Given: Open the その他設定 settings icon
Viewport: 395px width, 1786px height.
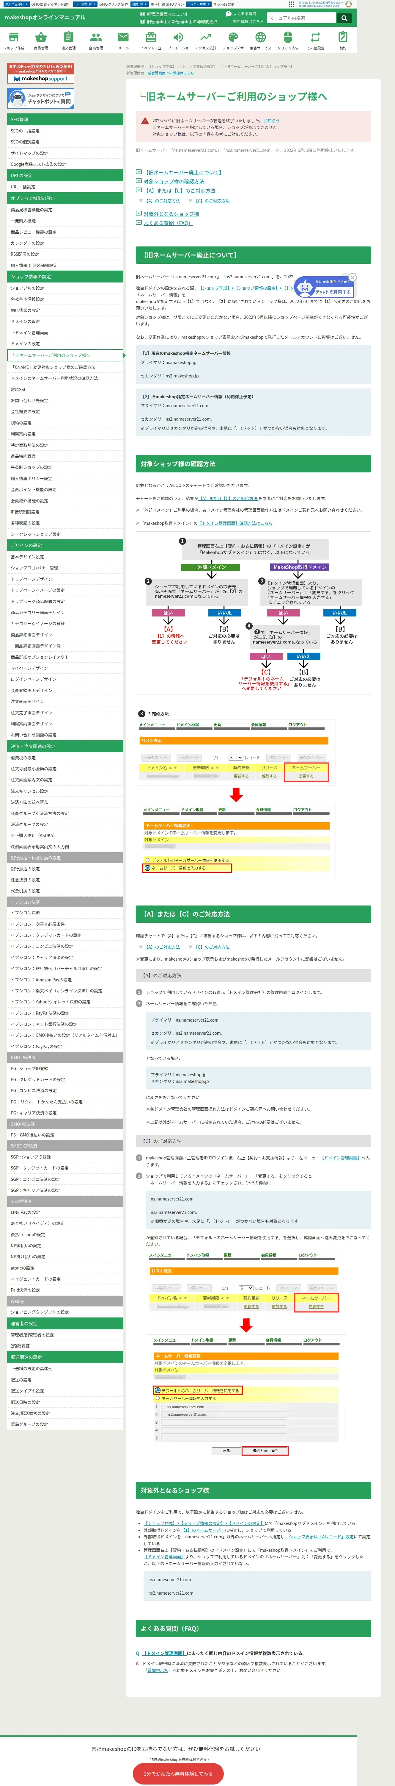Looking at the screenshot, I should 315,41.
